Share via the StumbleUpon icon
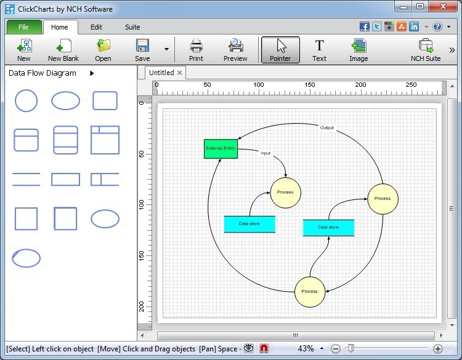 pos(402,27)
